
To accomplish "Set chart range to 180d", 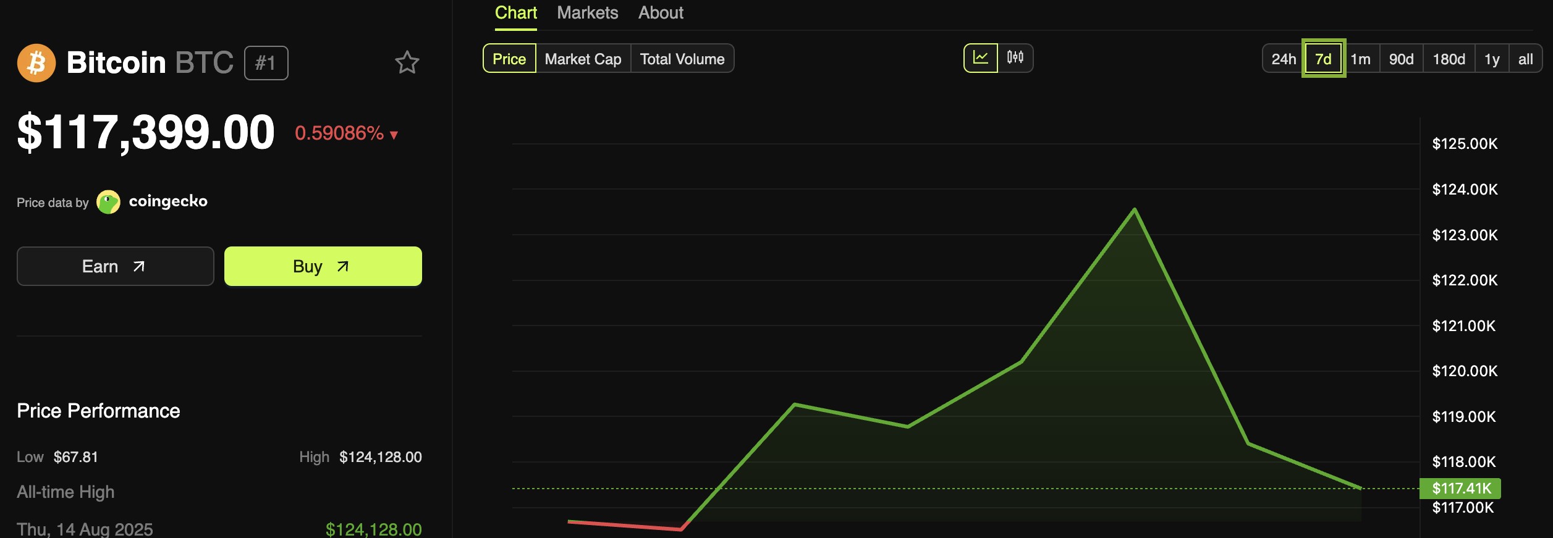I will click(x=1449, y=59).
